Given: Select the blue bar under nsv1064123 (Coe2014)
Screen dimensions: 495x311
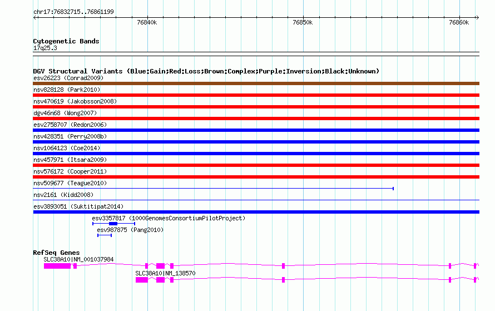Looking at the screenshot, I should click(x=256, y=154).
